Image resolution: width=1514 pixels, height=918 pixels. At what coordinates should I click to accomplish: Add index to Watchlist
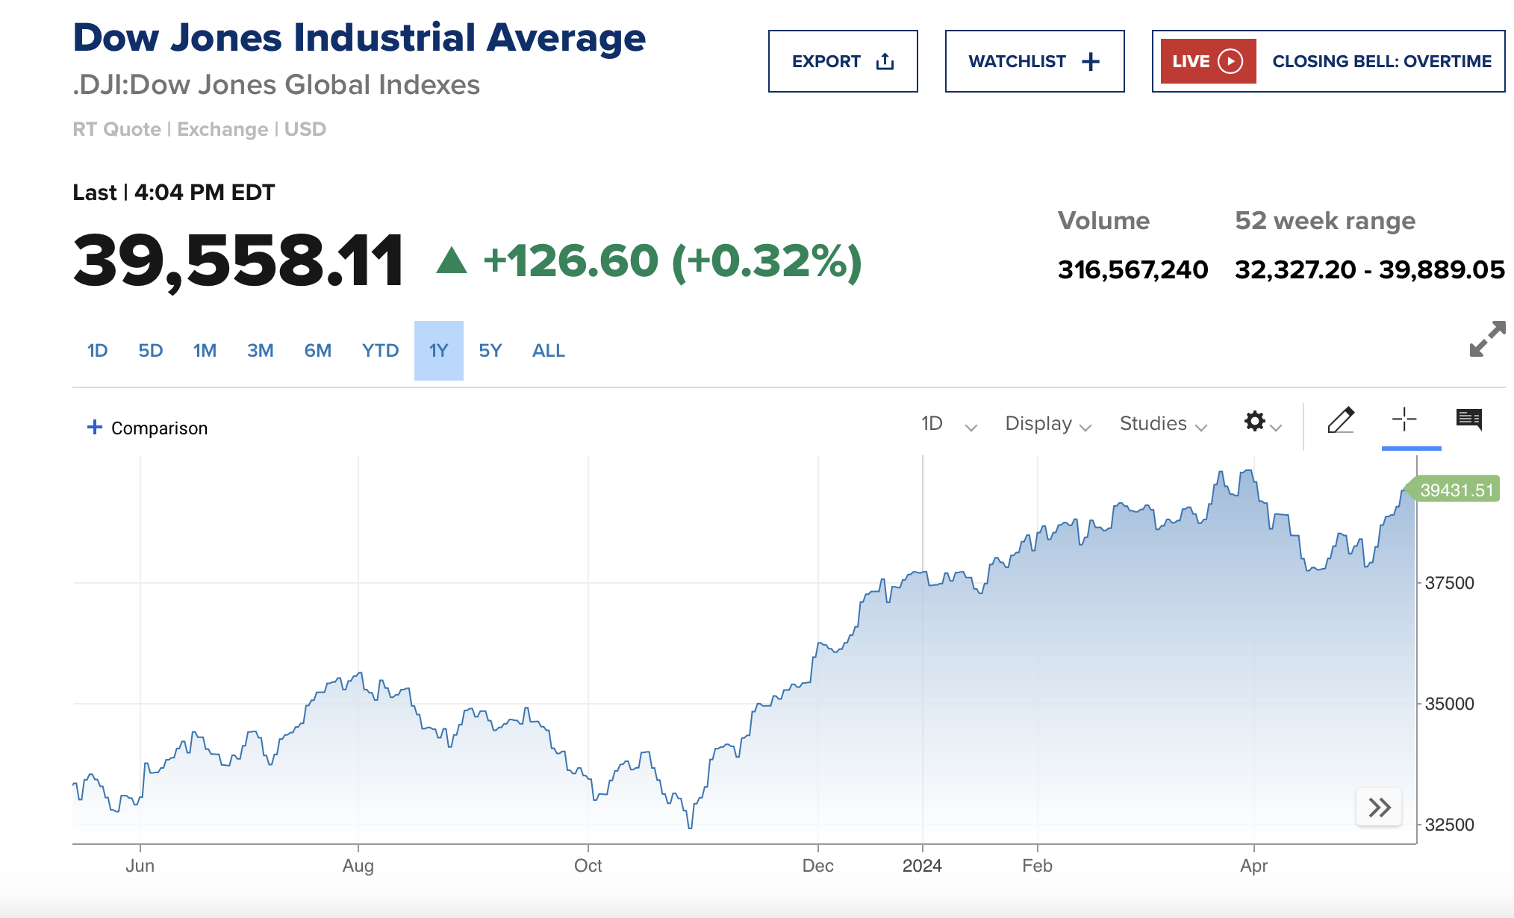click(x=1034, y=61)
